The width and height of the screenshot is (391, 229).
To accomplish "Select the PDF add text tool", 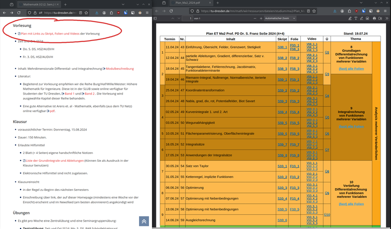I will point(356,18).
